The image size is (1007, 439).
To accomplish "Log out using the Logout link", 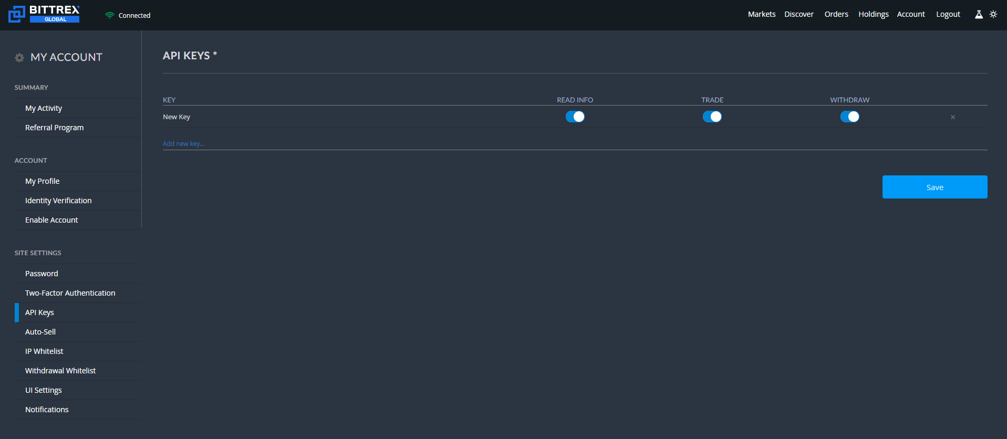I will tap(948, 14).
